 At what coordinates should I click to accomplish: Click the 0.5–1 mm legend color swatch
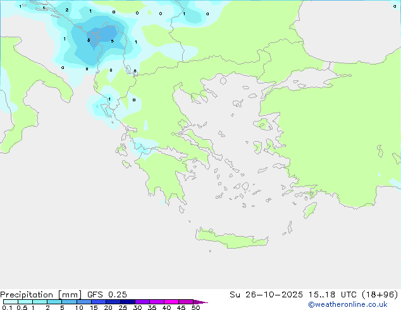coord(25,302)
